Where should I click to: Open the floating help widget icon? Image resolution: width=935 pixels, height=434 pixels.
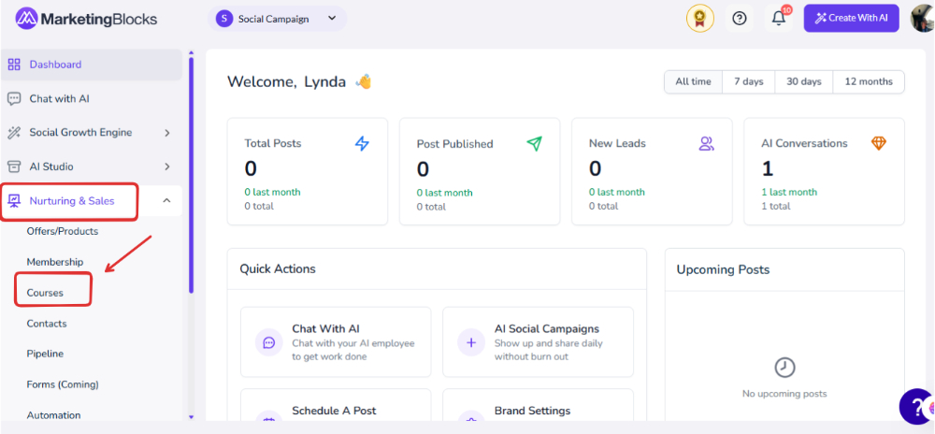coord(918,406)
